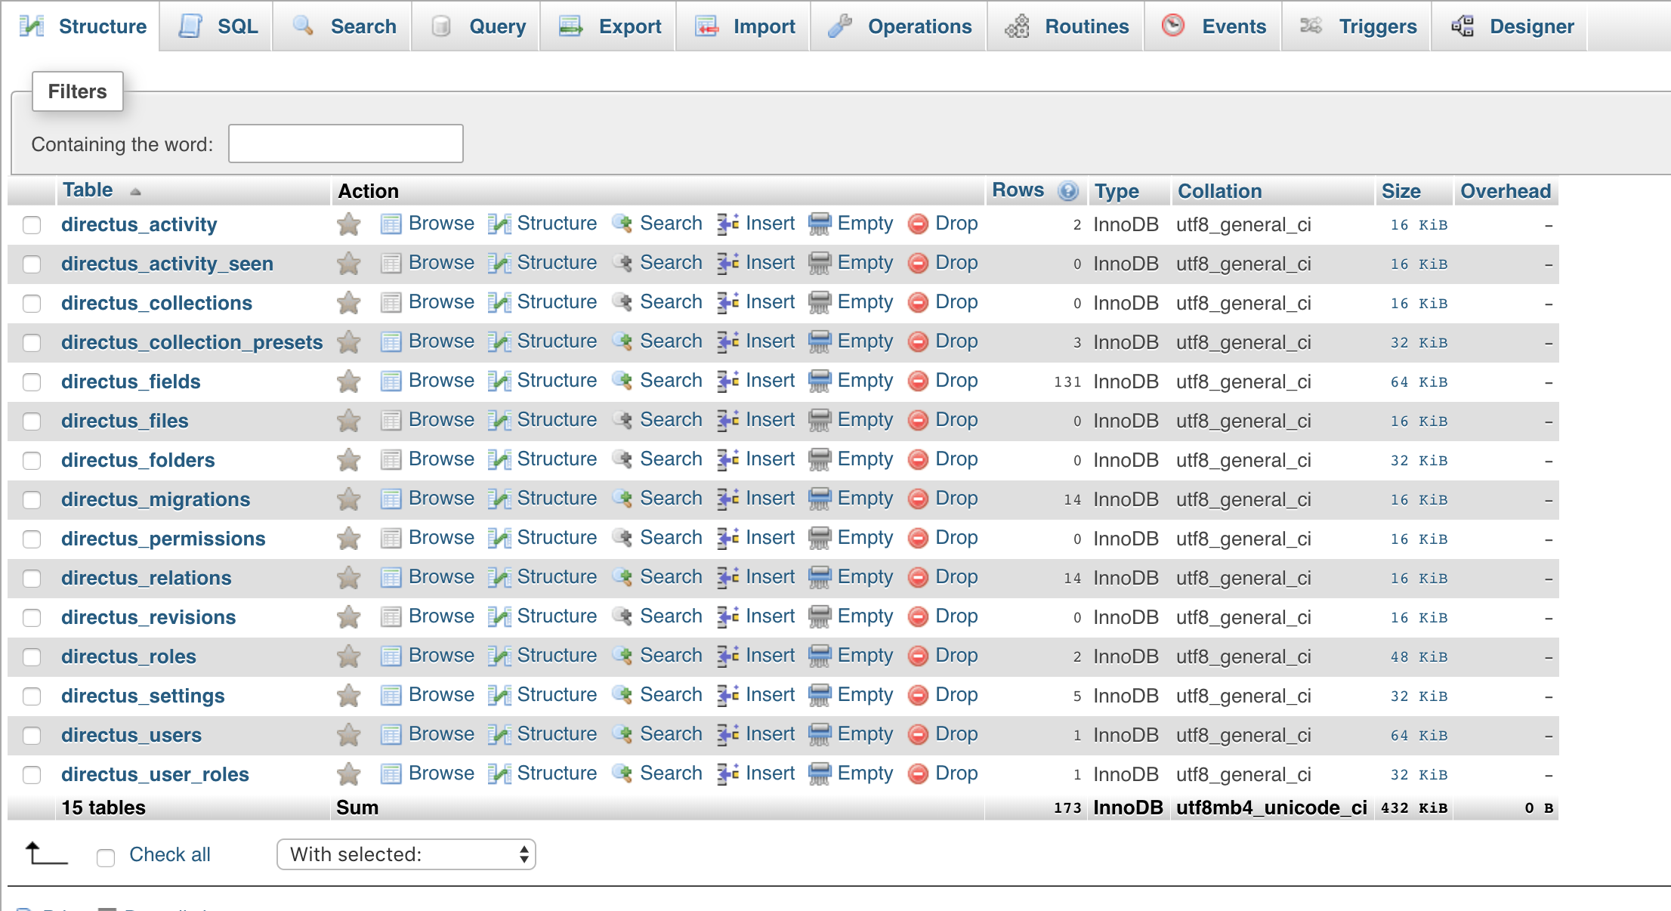Tick the directus_user_roles checkbox
1671x911 pixels.
pyautogui.click(x=32, y=775)
